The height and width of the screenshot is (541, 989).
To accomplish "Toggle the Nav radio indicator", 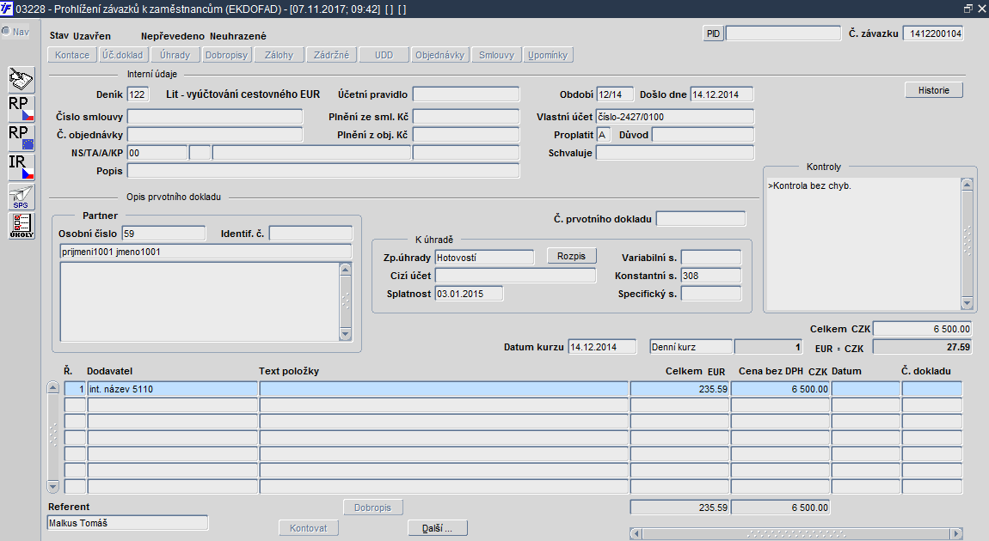I will click(6, 31).
